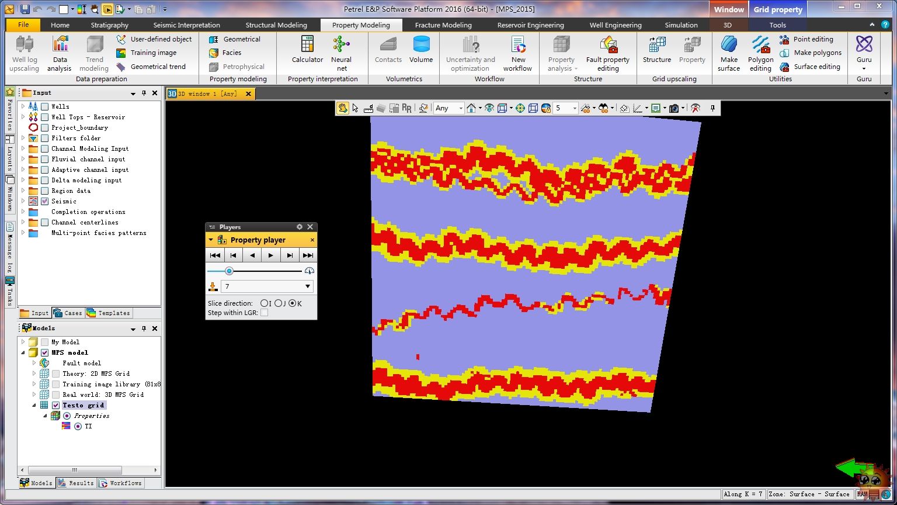Open the Polygon editing tool
Viewport: 897px width, 505px height.
[x=760, y=54]
